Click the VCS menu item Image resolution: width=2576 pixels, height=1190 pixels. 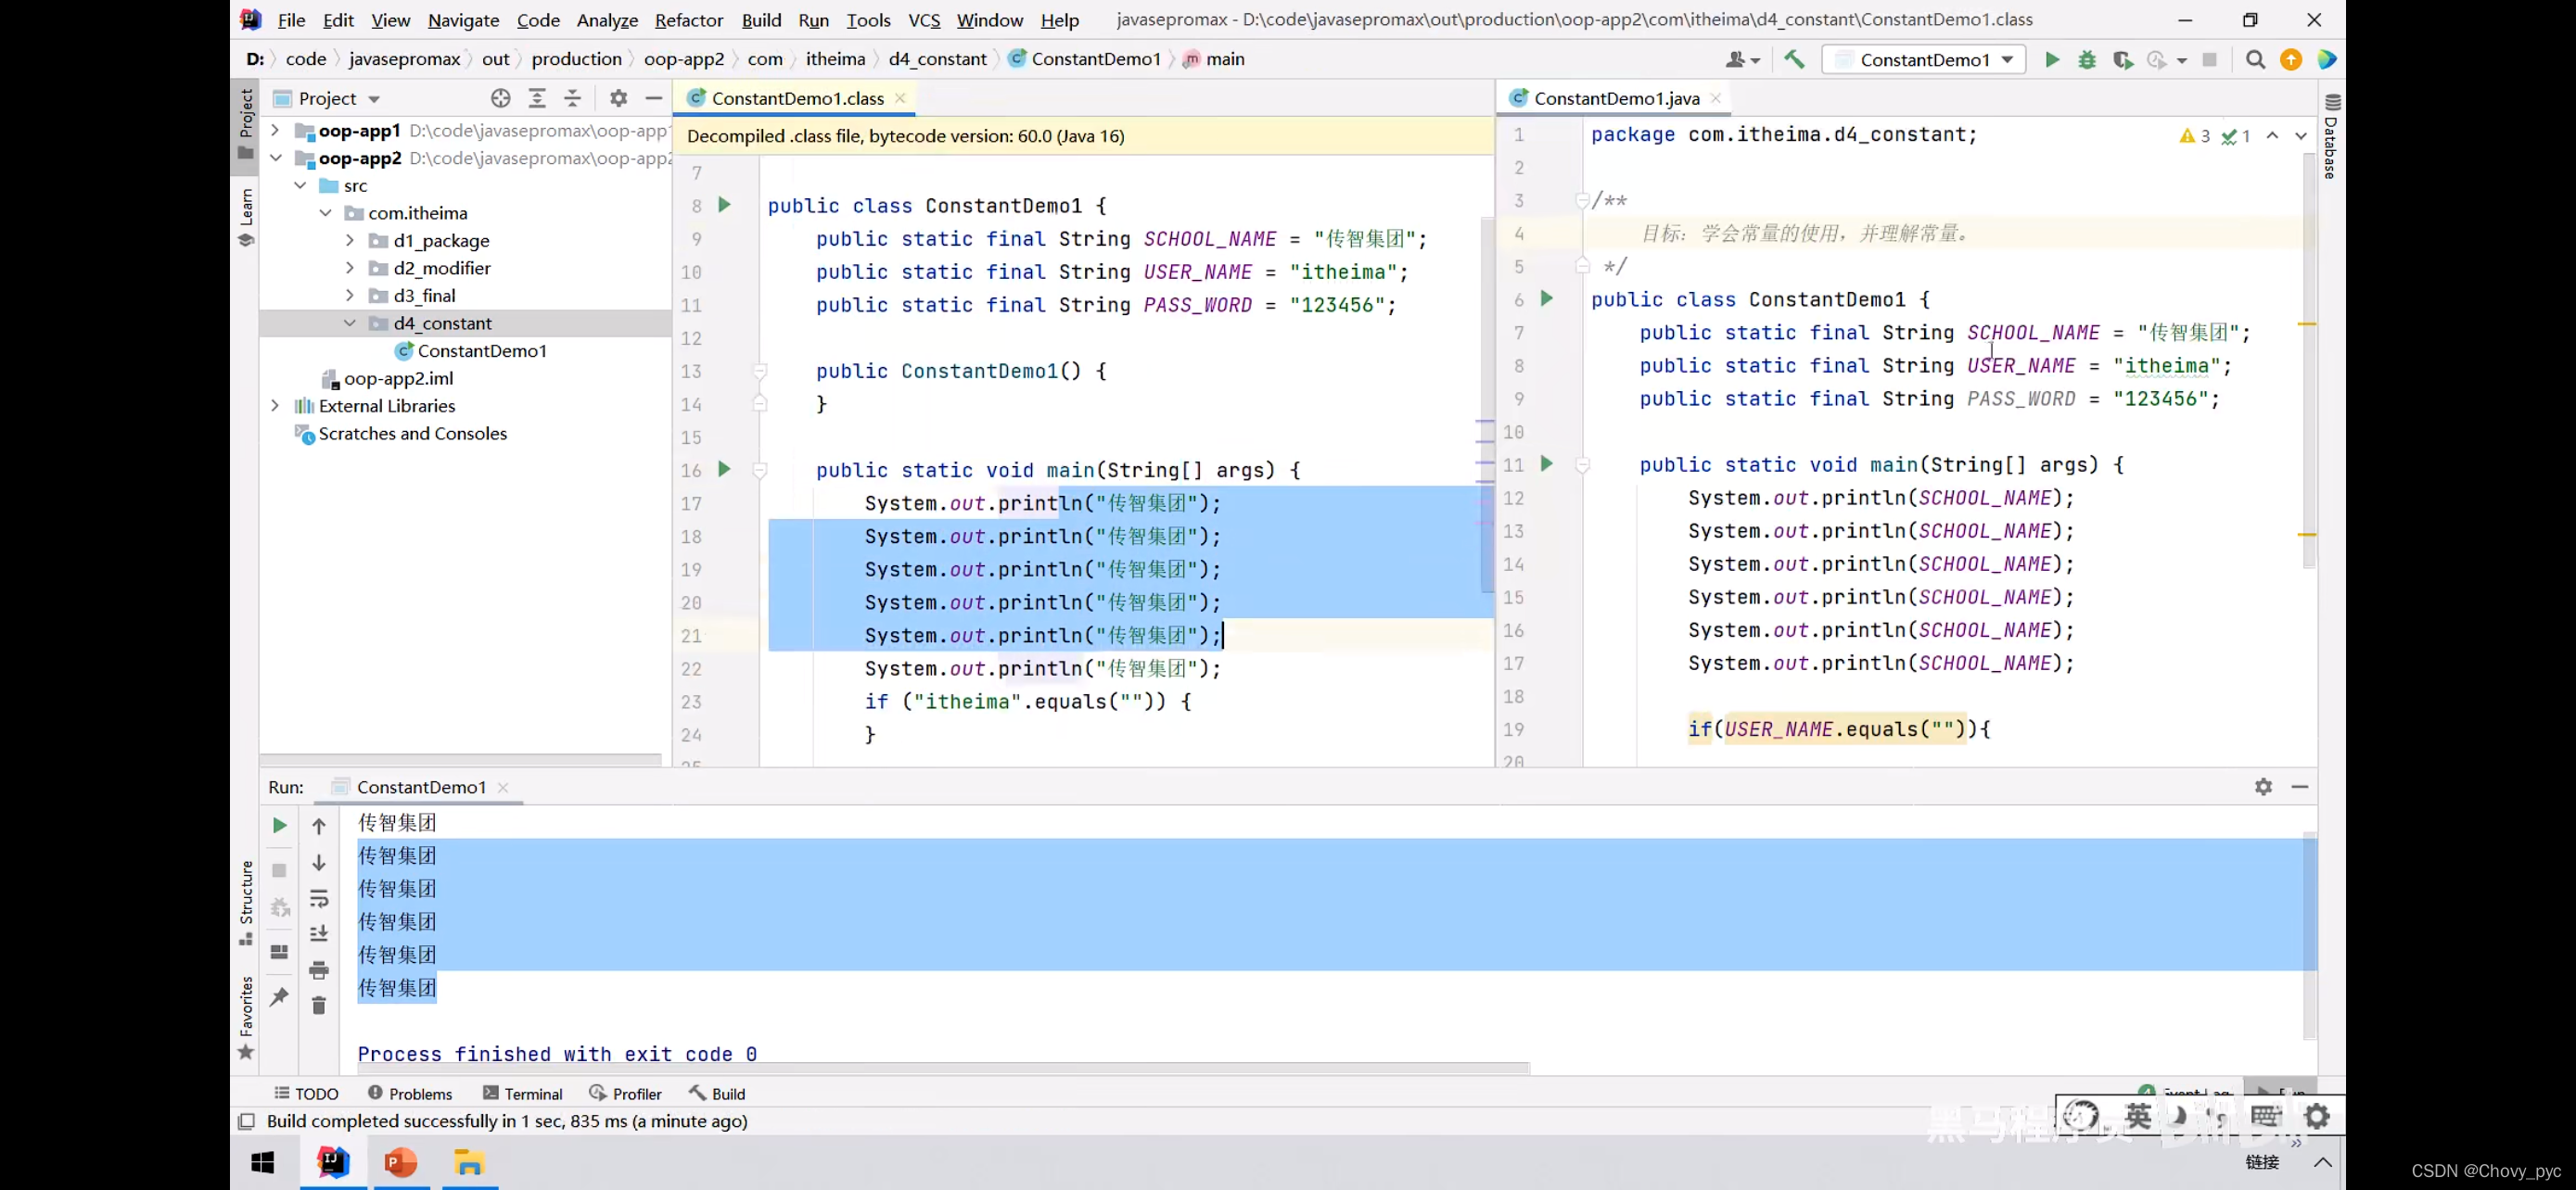tap(924, 19)
